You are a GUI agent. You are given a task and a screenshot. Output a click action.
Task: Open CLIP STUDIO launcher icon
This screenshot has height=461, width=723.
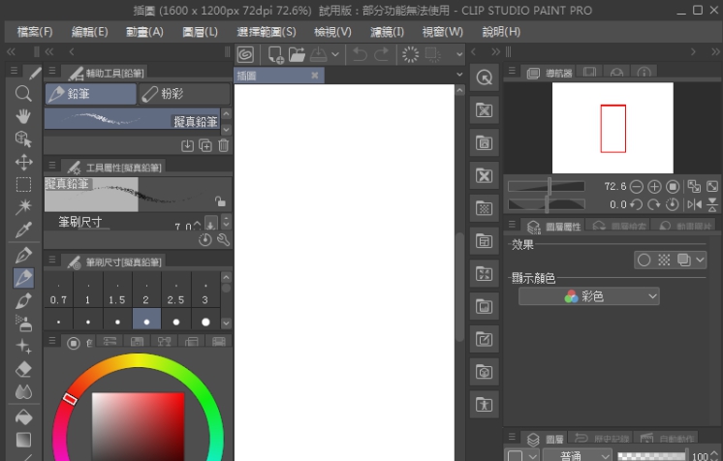click(246, 55)
